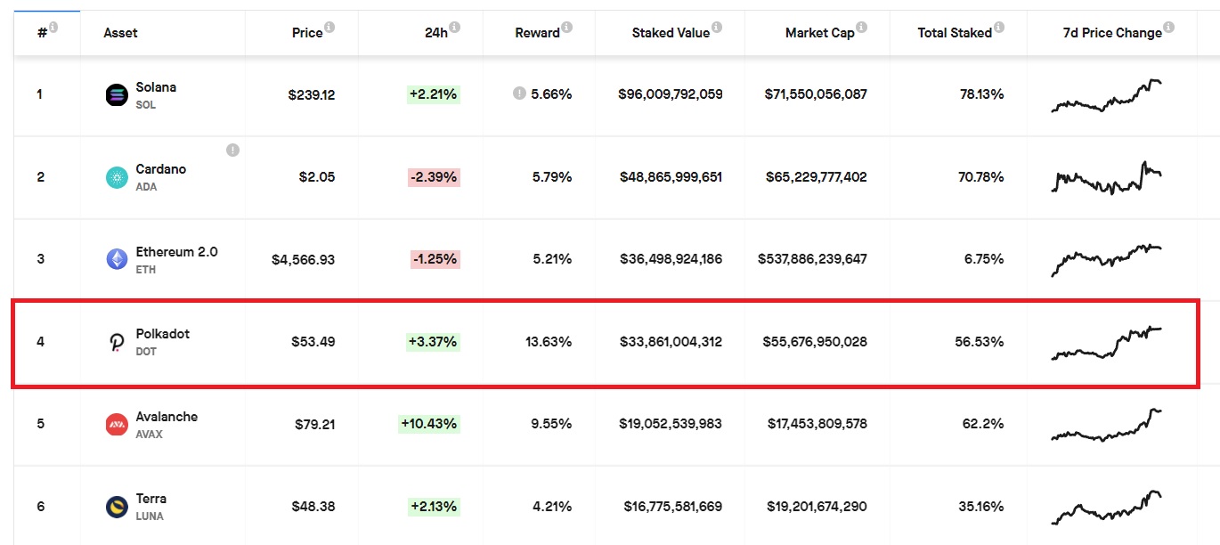Select the LUNA ticker label
Viewport: 1220px width, 545px height.
click(150, 517)
